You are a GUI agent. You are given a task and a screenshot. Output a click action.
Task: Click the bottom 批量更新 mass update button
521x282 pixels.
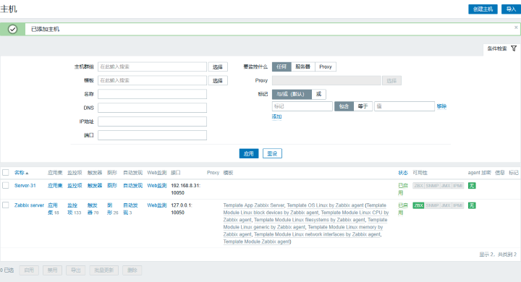click(x=104, y=270)
